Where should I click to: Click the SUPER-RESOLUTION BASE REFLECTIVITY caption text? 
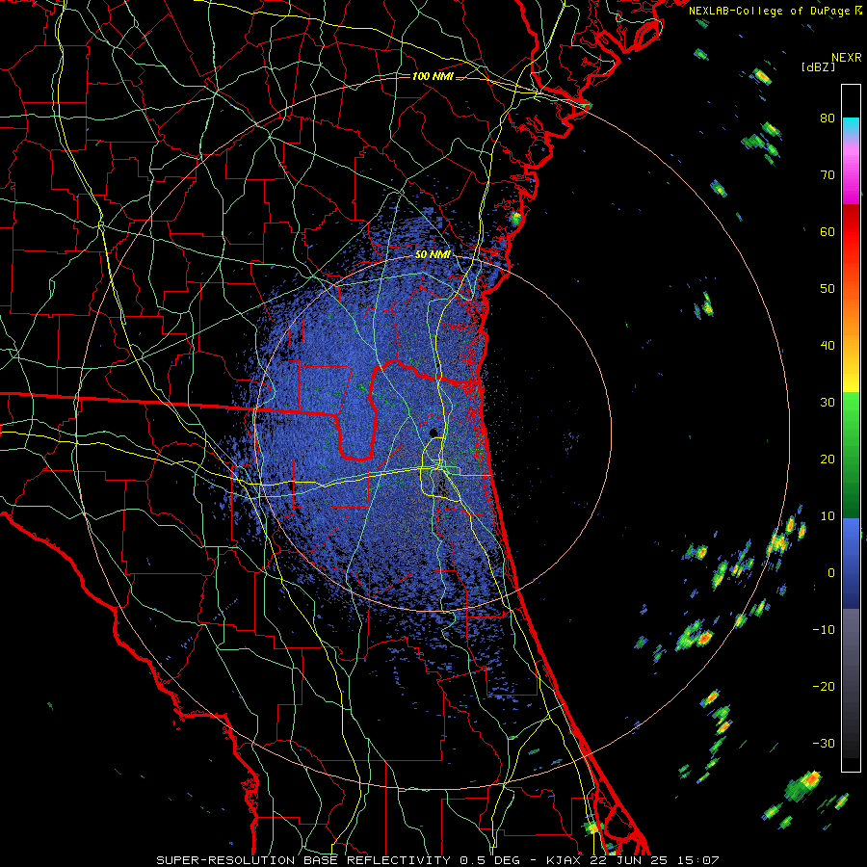[303, 860]
